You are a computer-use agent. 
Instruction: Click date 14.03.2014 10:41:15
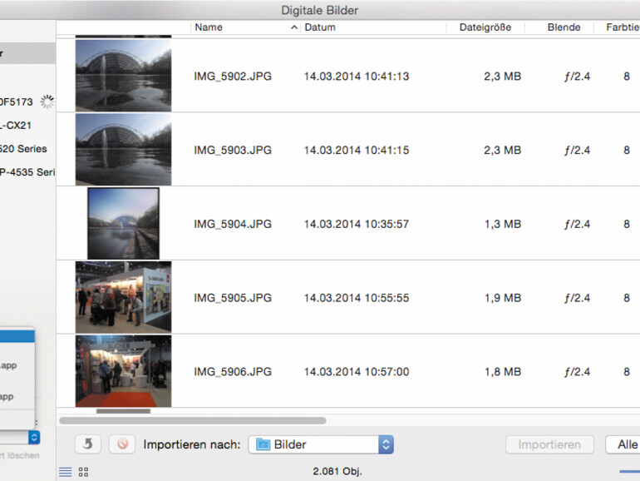click(357, 151)
